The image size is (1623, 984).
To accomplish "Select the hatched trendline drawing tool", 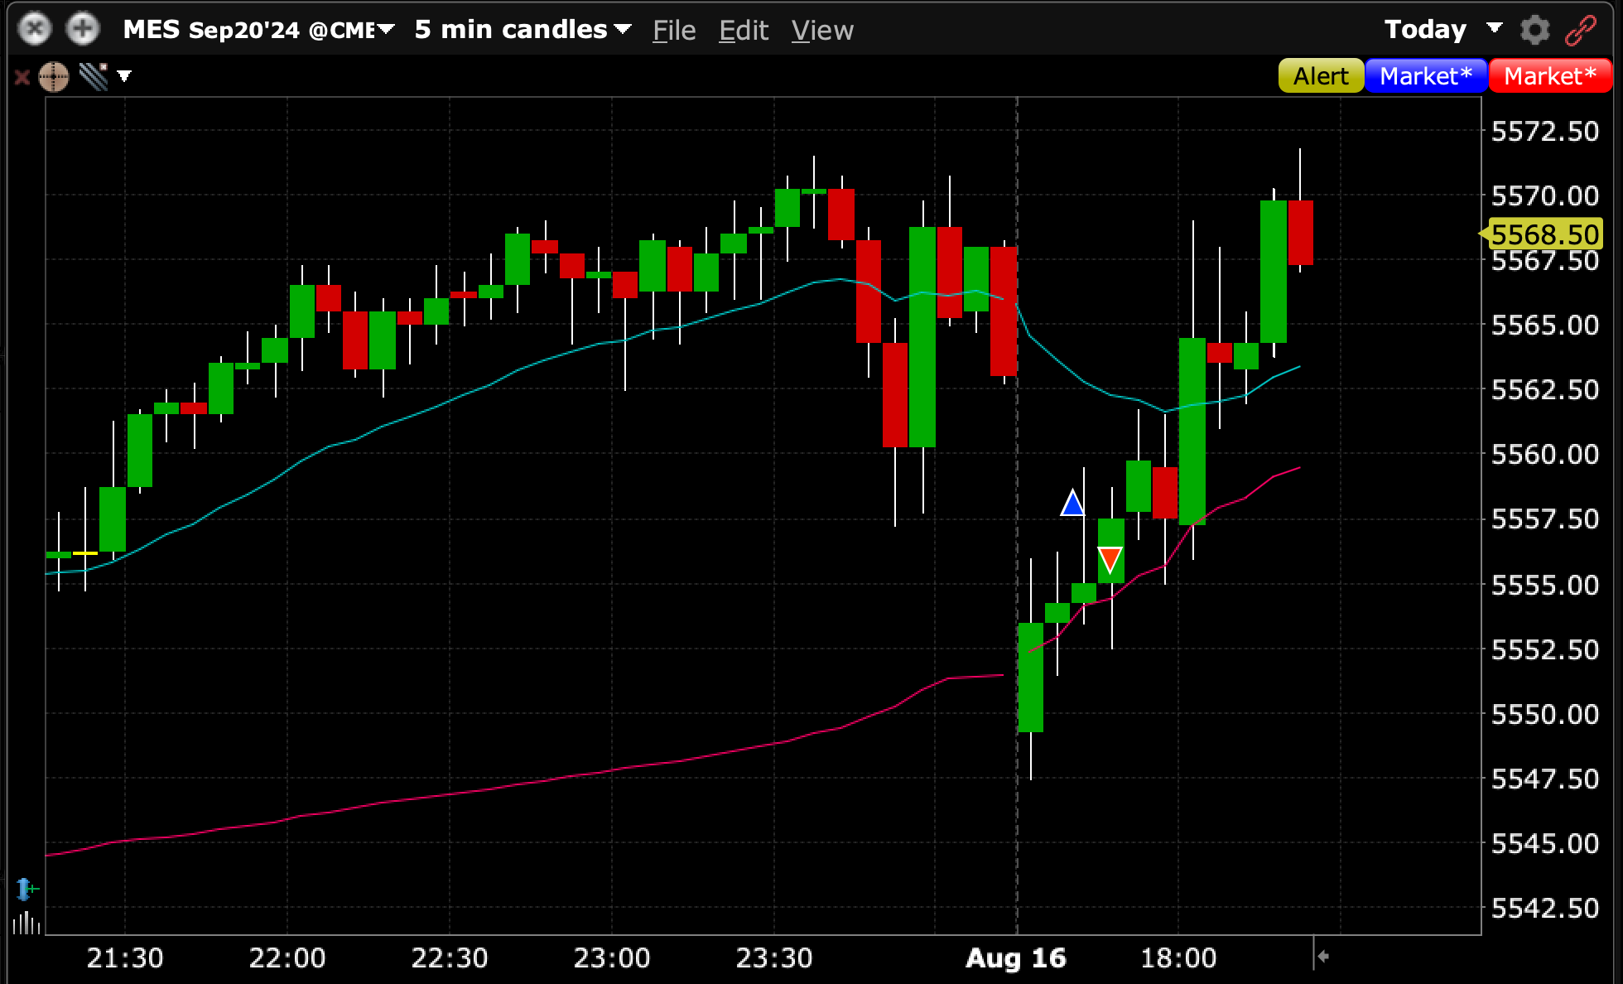I will click(x=94, y=77).
